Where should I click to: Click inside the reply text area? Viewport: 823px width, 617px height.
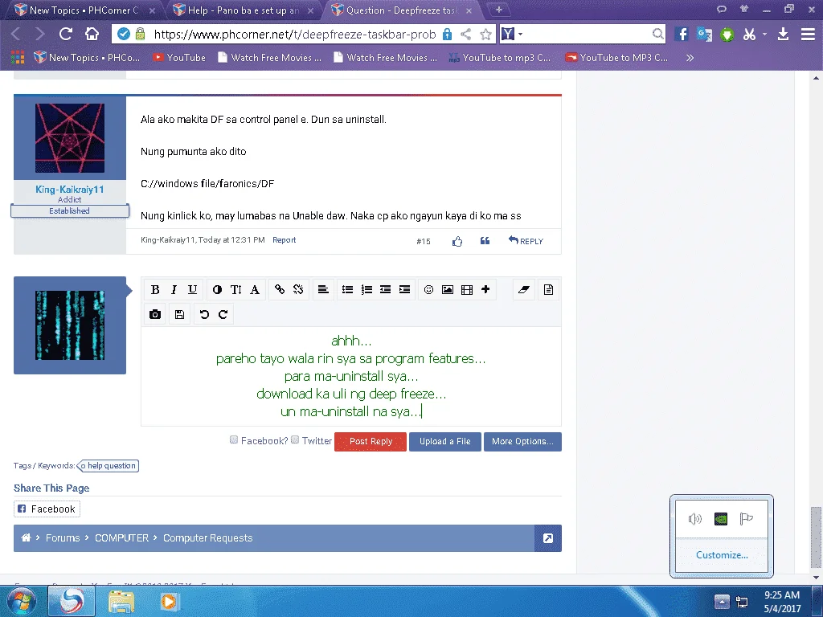(x=351, y=376)
